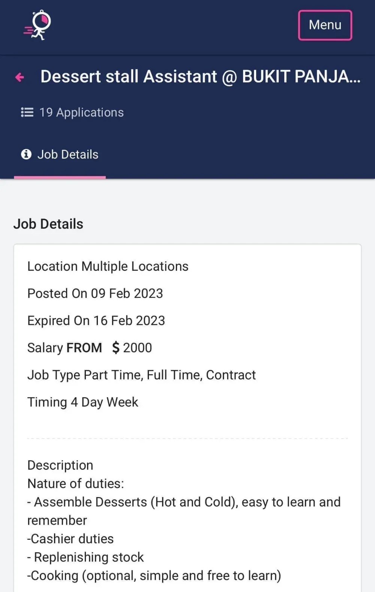Click the Cashier duties line
The image size is (375, 592).
[70, 539]
